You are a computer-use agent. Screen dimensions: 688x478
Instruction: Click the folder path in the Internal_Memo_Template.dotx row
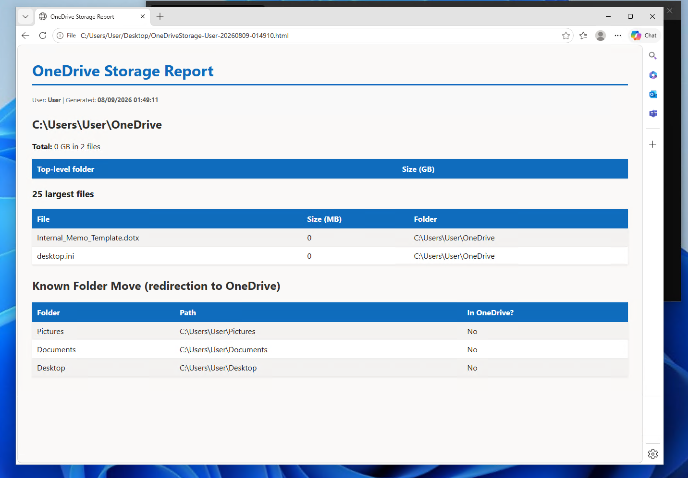455,238
